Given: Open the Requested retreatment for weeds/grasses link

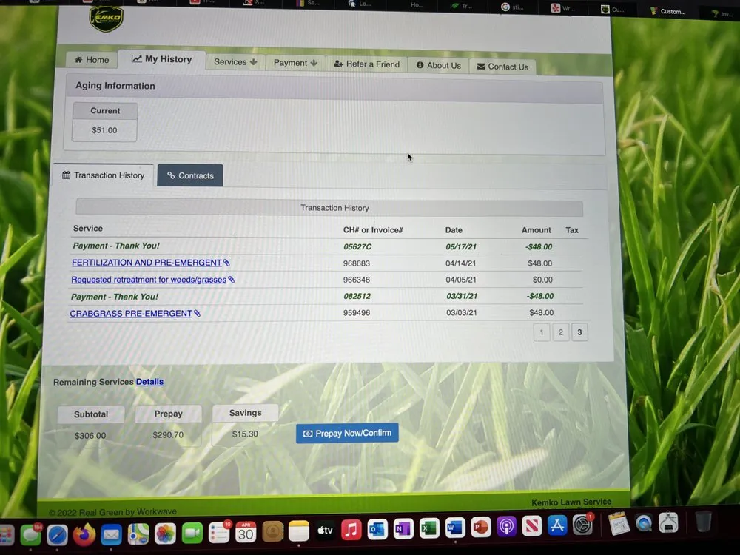Looking at the screenshot, I should tap(149, 280).
